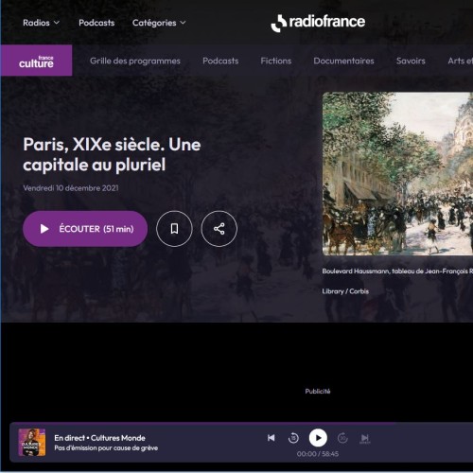Start listening with the ÉCOUTER (51 min) button
The width and height of the screenshot is (473, 473).
[x=85, y=229]
